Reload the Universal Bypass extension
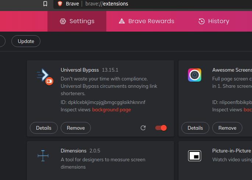The height and width of the screenshot is (180, 252). pos(143,128)
